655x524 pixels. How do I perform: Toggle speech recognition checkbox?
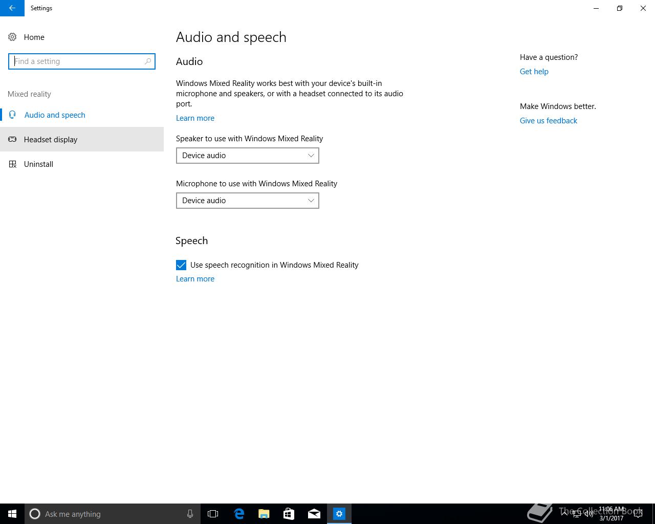pyautogui.click(x=181, y=265)
